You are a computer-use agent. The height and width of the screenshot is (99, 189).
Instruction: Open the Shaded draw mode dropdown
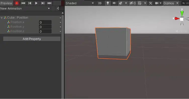(x=80, y=3)
